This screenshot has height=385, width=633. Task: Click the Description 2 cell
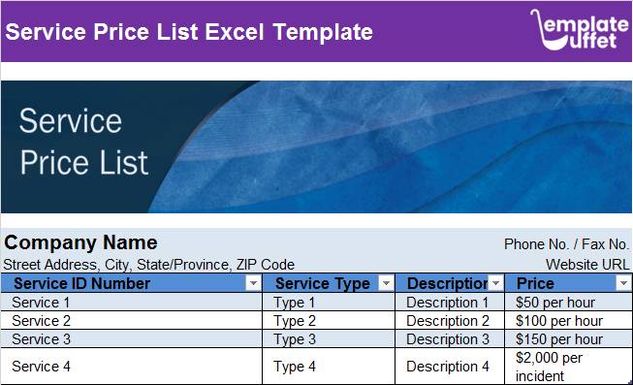point(450,321)
